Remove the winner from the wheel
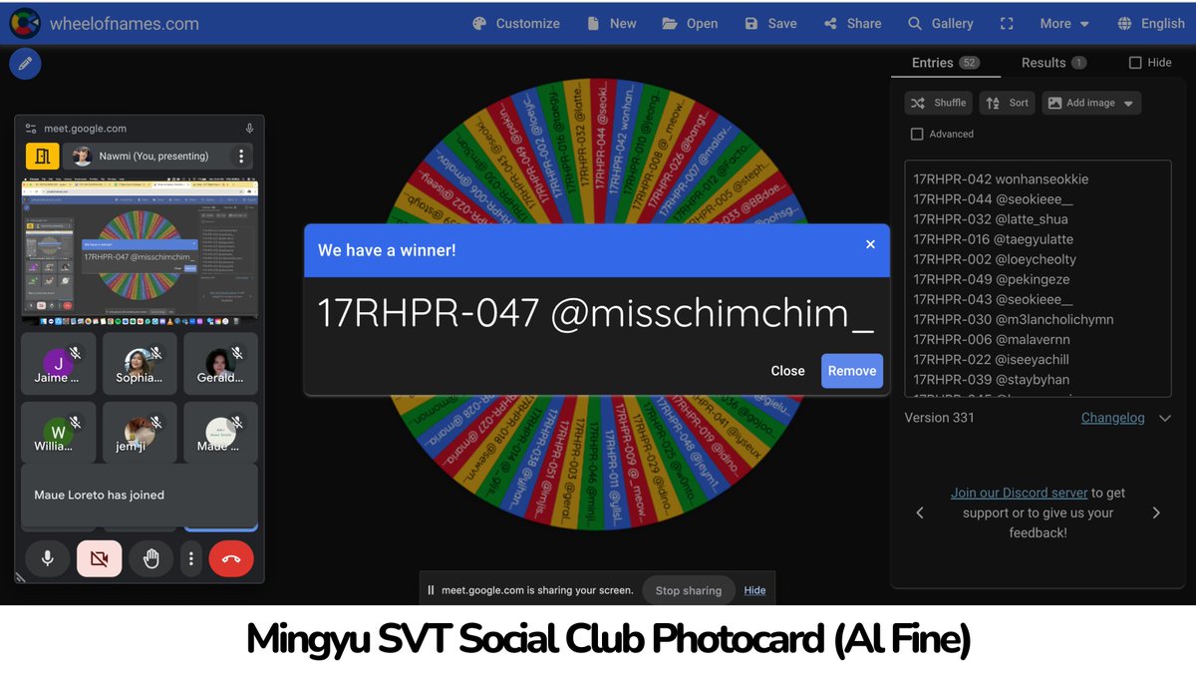Screen dimensions: 1196x673 click(852, 371)
